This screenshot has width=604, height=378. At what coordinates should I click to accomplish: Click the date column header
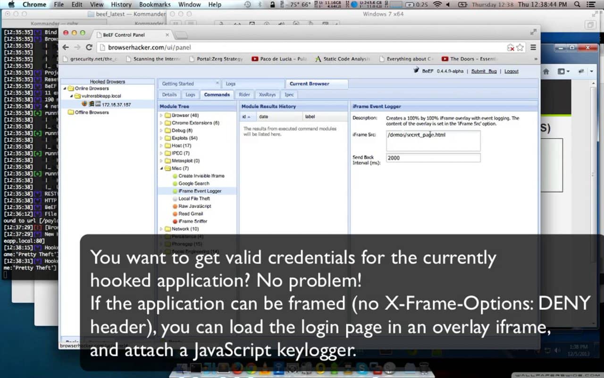[279, 117]
